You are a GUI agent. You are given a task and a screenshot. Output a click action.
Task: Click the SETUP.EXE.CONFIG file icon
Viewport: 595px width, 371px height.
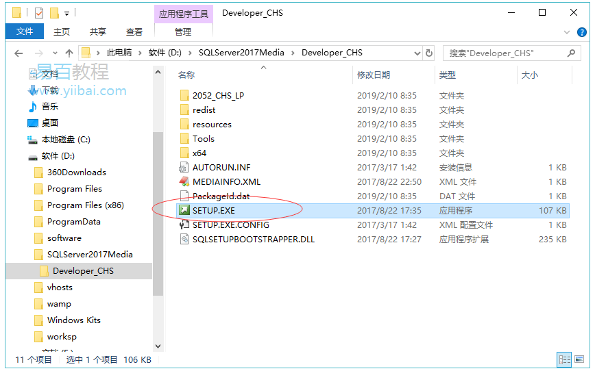[x=184, y=225]
